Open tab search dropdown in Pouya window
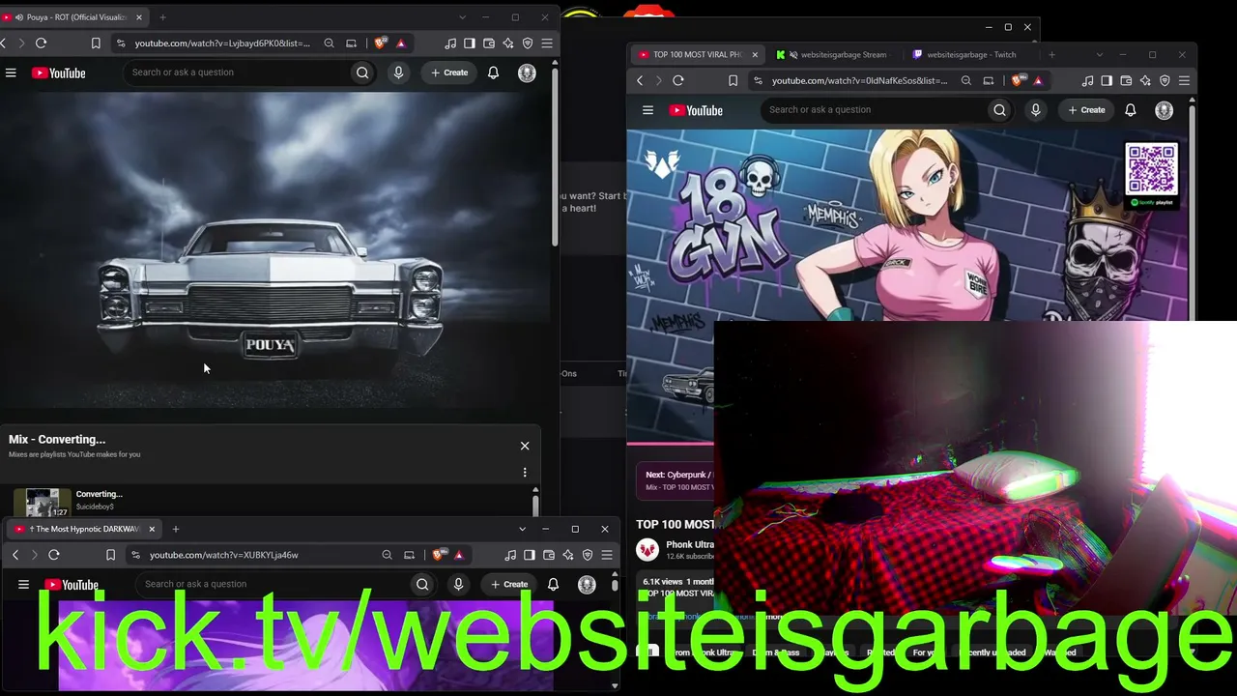 coord(462,17)
